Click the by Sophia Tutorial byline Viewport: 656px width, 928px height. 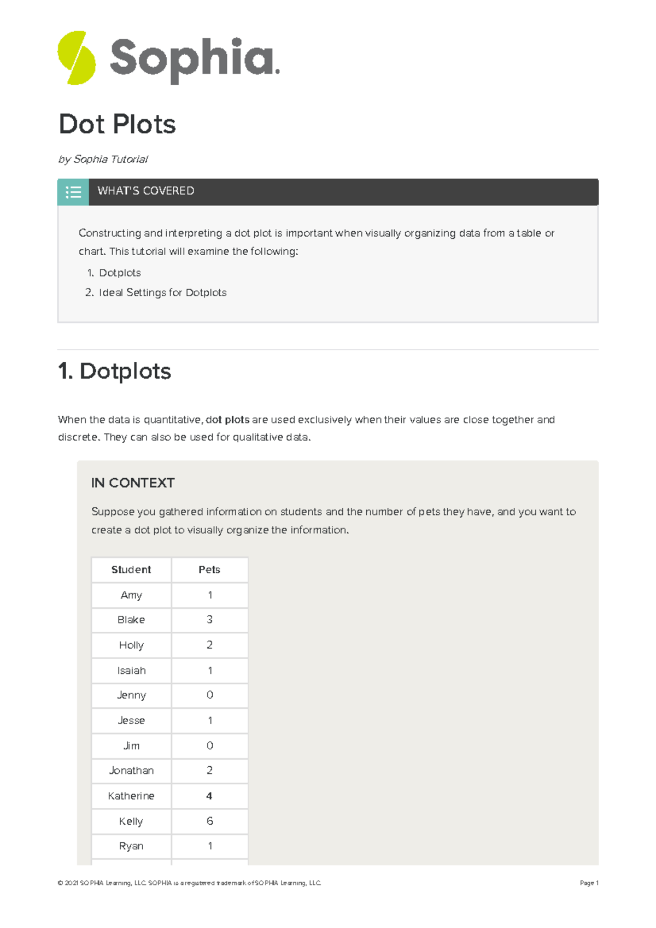[103, 159]
